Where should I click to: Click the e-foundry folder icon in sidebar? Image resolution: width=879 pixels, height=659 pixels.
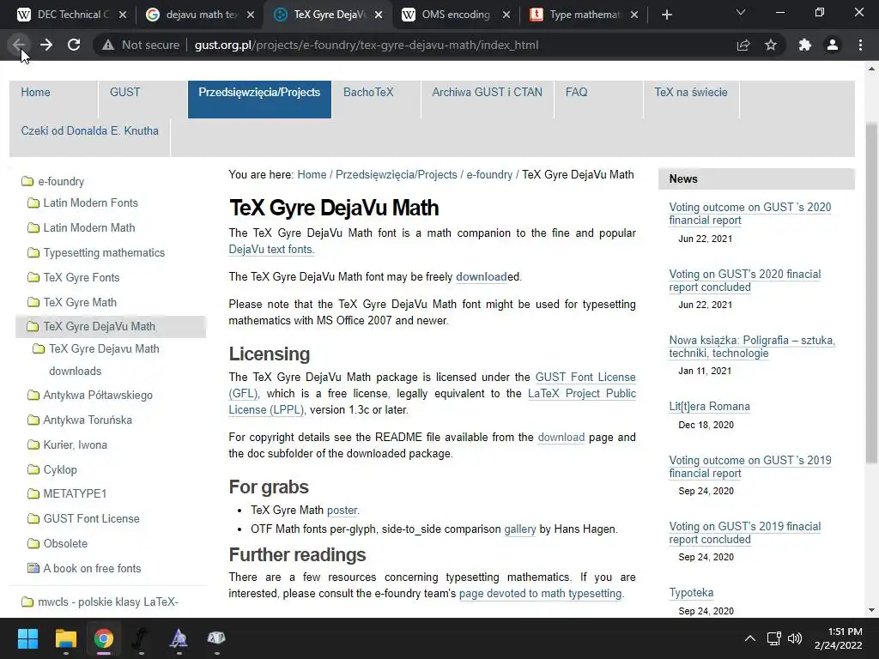(27, 181)
